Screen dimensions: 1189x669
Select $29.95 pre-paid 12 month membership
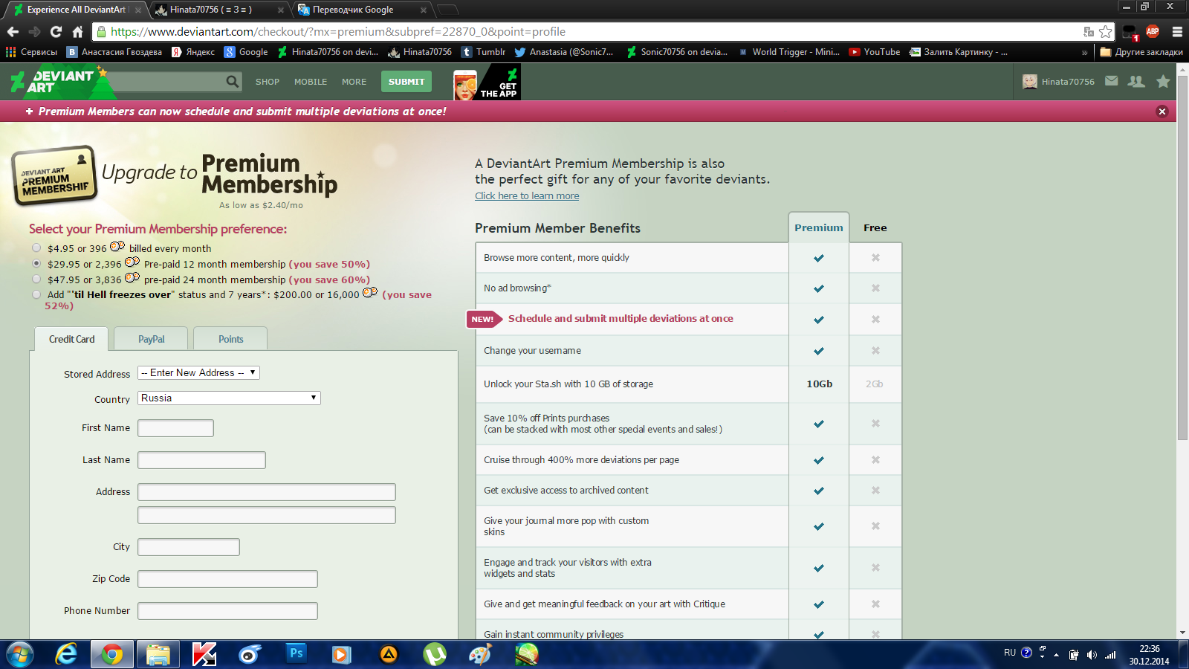[x=36, y=263]
